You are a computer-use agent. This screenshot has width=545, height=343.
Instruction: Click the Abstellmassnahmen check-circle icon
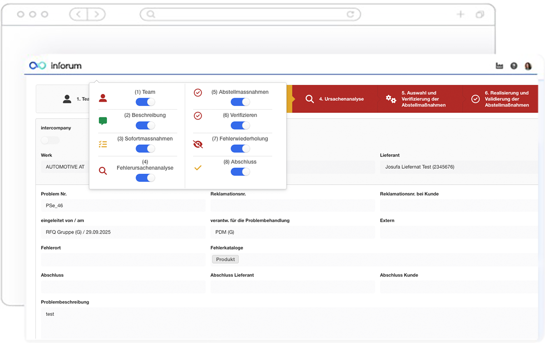pos(198,92)
